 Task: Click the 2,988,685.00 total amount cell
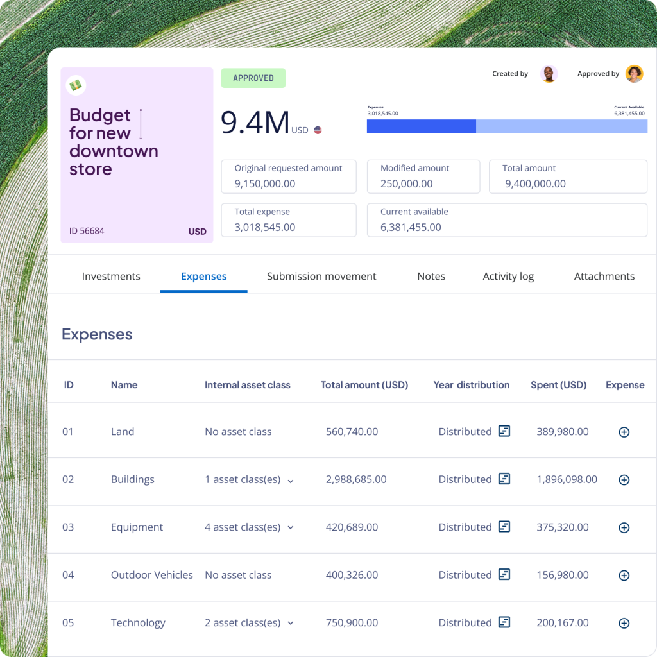click(x=356, y=479)
